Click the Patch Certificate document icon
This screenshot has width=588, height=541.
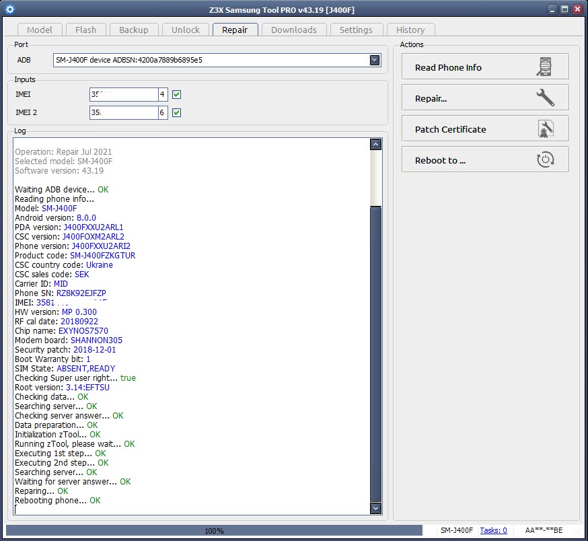(x=546, y=129)
